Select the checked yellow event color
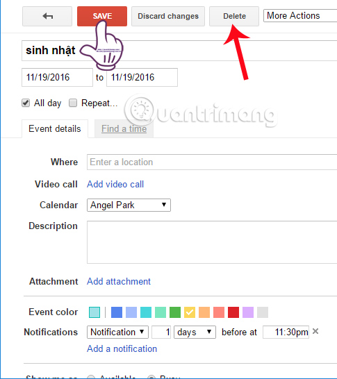Image resolution: width=337 pixels, height=379 pixels. [x=190, y=312]
